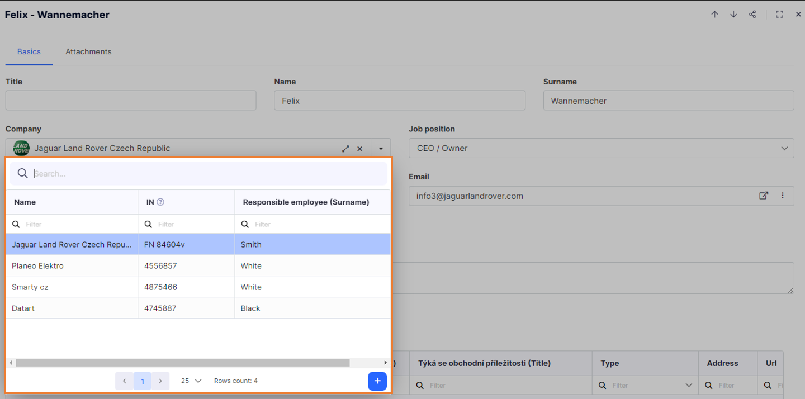The width and height of the screenshot is (805, 399).
Task: Click the IN value 4745887
Action: (x=160, y=308)
